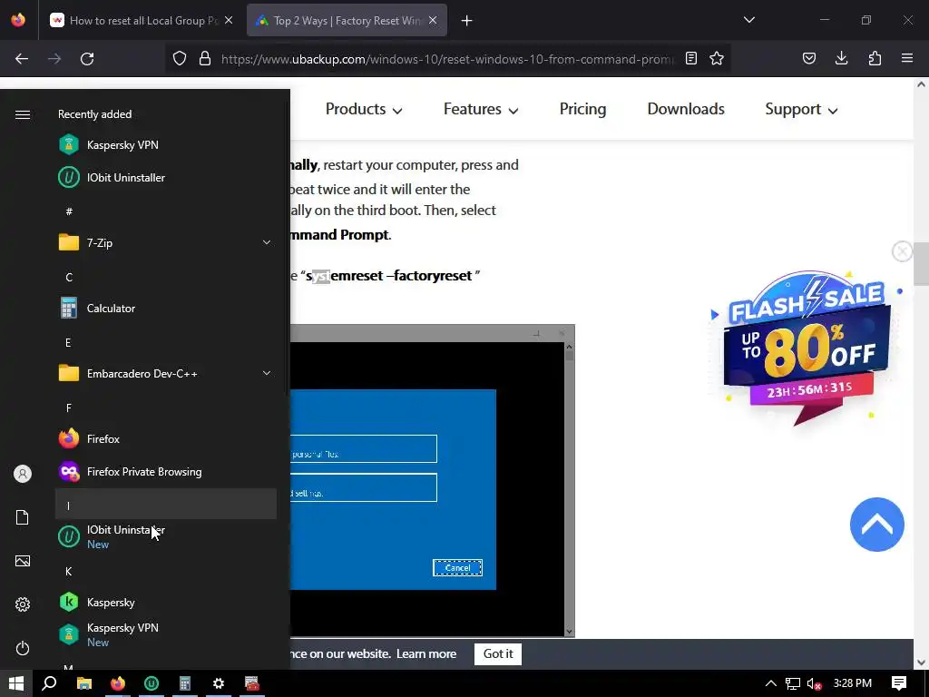Launch Kaspersky VPN from Recently added
Image resolution: width=929 pixels, height=697 pixels.
click(166, 144)
